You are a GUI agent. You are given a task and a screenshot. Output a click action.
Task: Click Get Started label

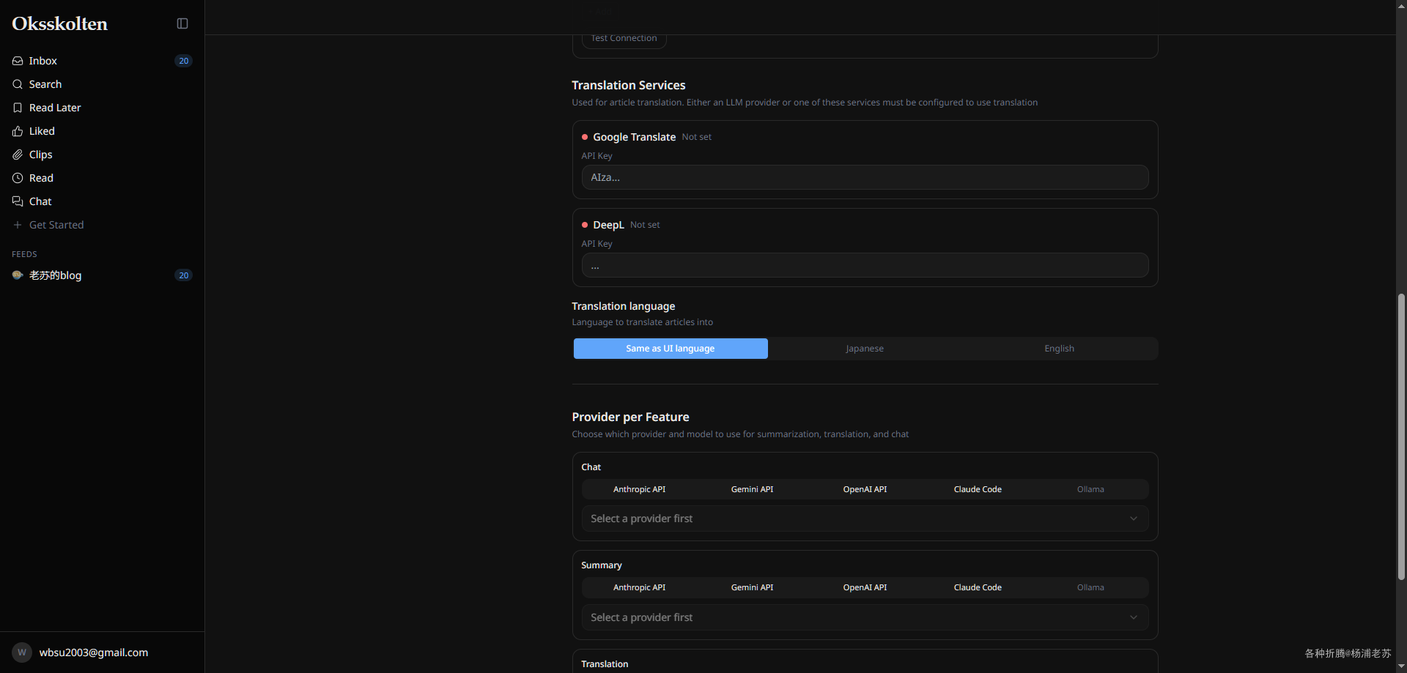(56, 225)
